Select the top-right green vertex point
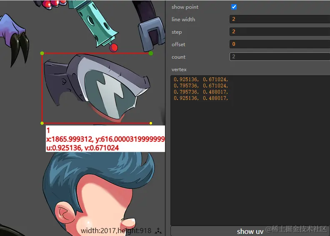This screenshot has width=330, height=236. [151, 53]
